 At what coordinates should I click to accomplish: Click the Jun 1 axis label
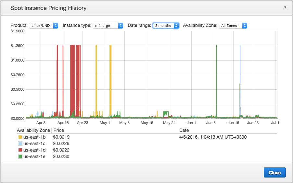point(191,123)
